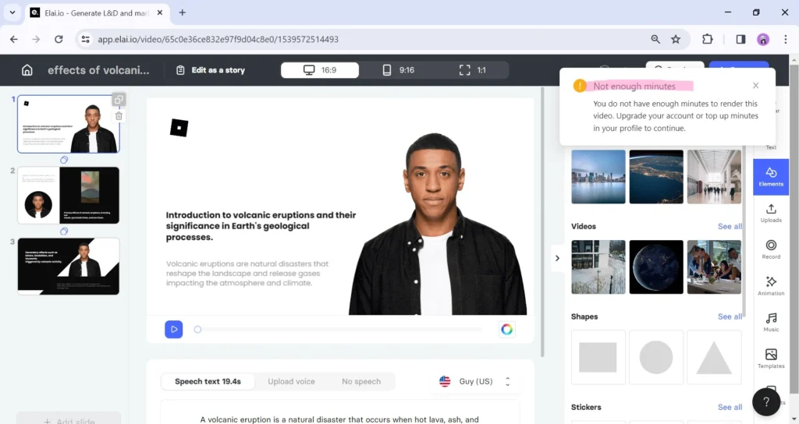Go back in the browser
This screenshot has width=799, height=424.
tap(14, 39)
